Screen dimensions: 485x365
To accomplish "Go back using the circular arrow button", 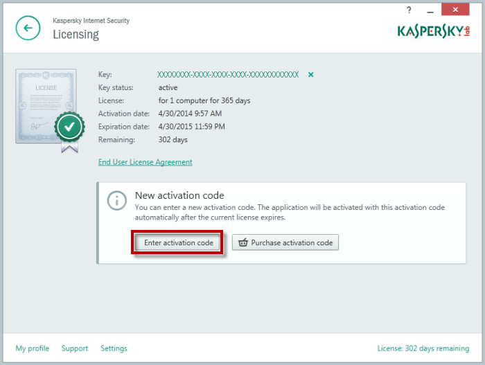I will [28, 28].
